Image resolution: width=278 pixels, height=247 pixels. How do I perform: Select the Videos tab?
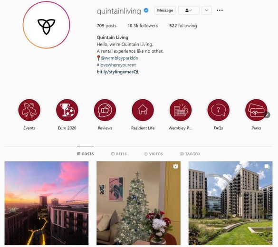click(x=153, y=154)
